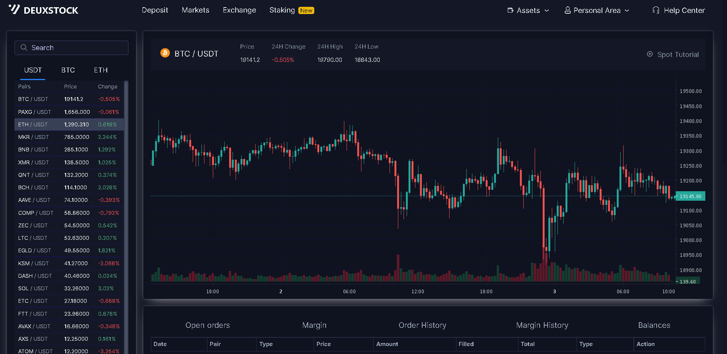Select the ETH / USDT pair row

coord(69,124)
